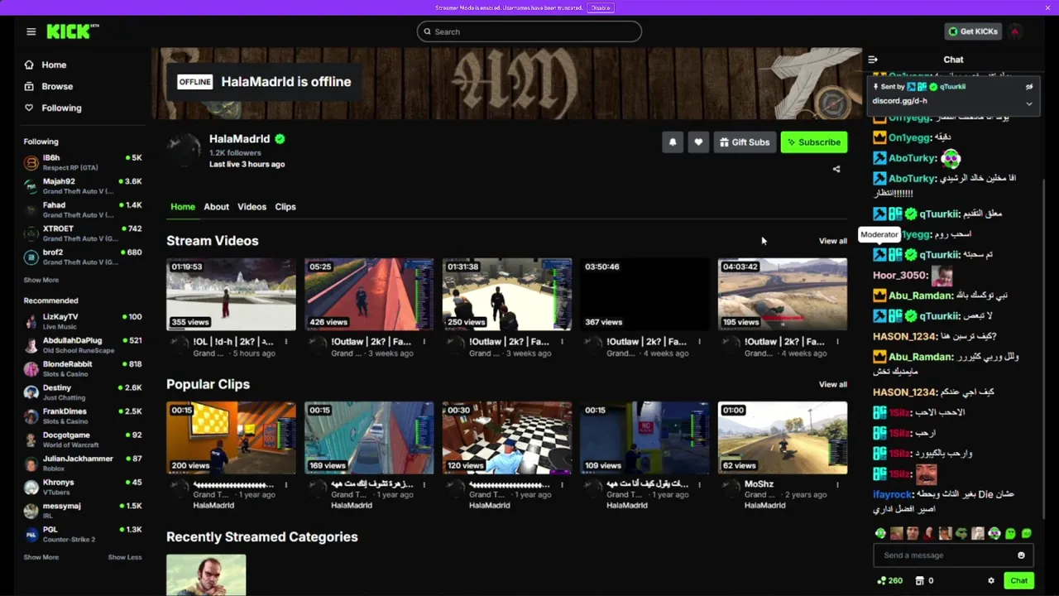Open followed channel XTROET

pyautogui.click(x=83, y=233)
